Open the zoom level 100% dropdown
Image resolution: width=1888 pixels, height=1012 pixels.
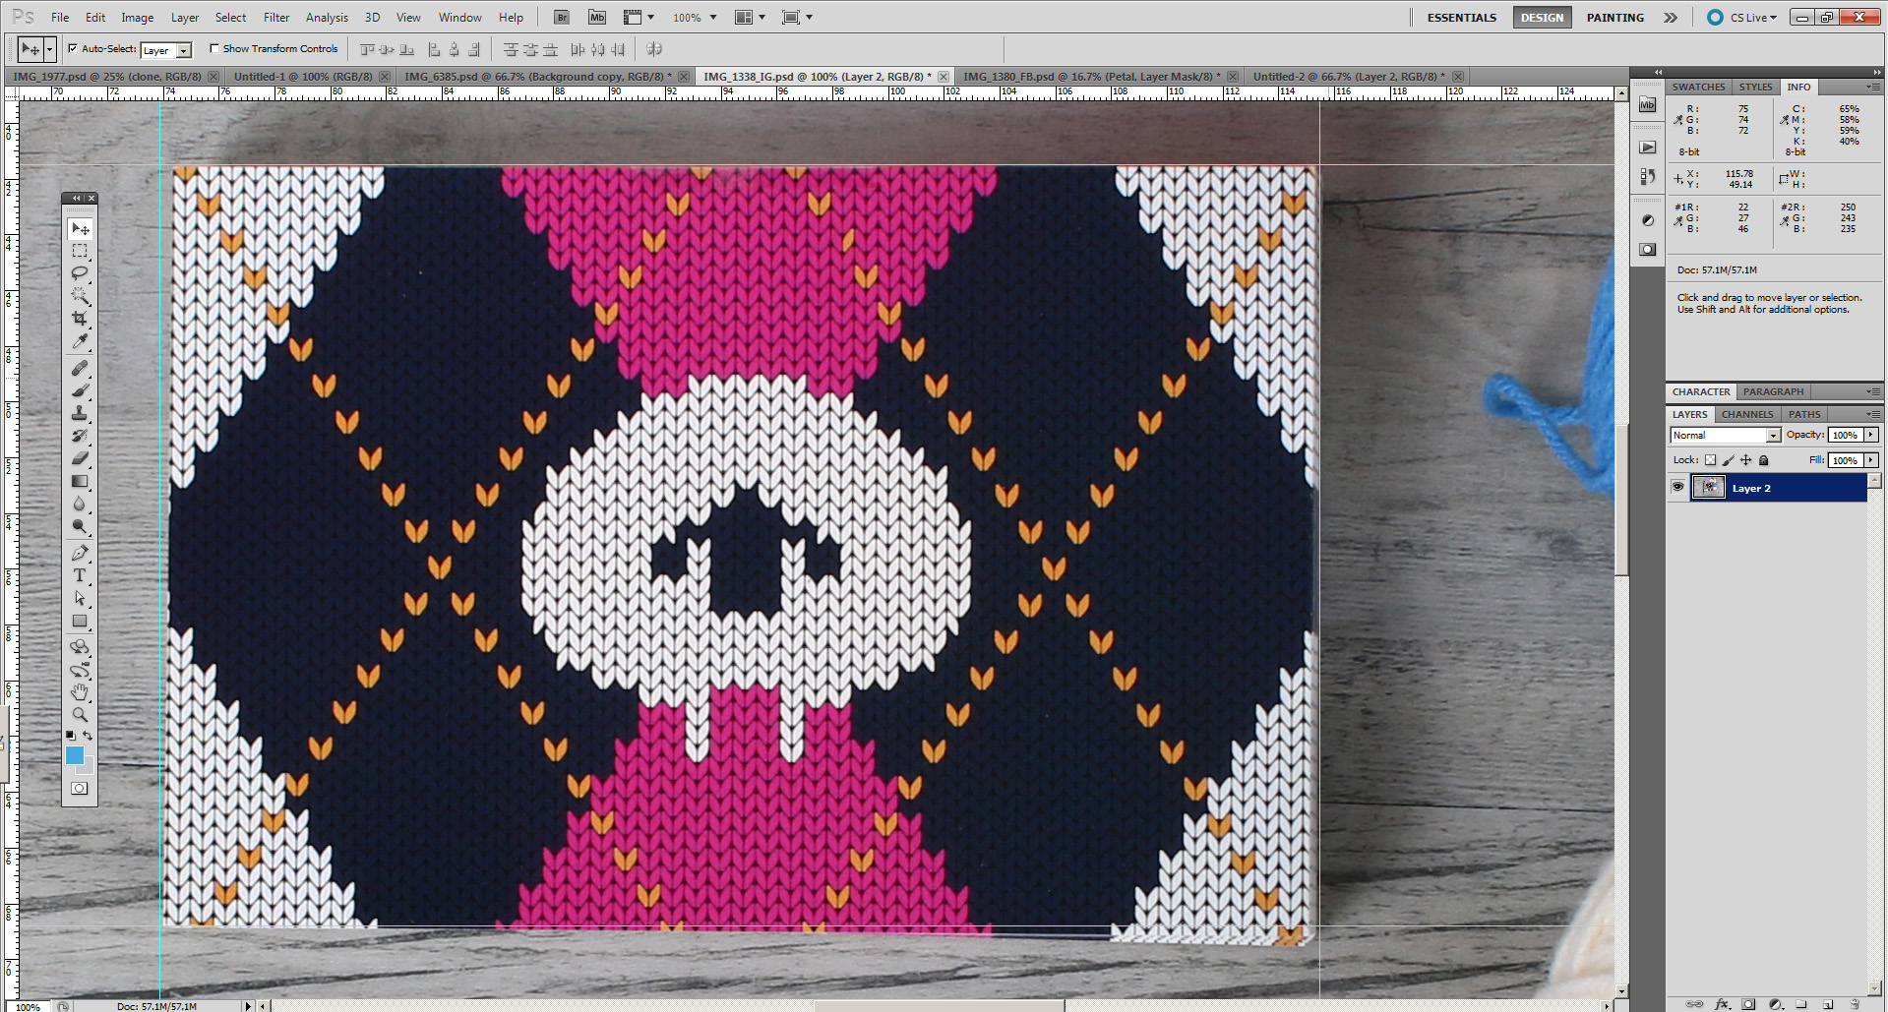pos(696,18)
